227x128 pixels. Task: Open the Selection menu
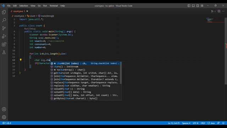(x=24, y=6)
